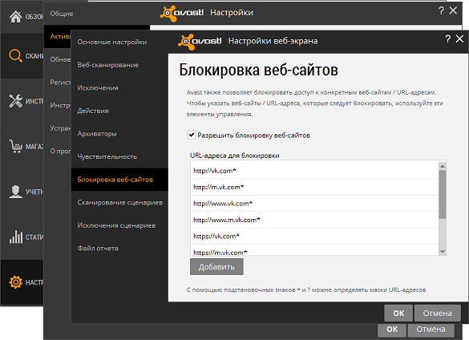
Task: Select 'Блокировка веб-сайтов' sidebar item
Action: 119,180
